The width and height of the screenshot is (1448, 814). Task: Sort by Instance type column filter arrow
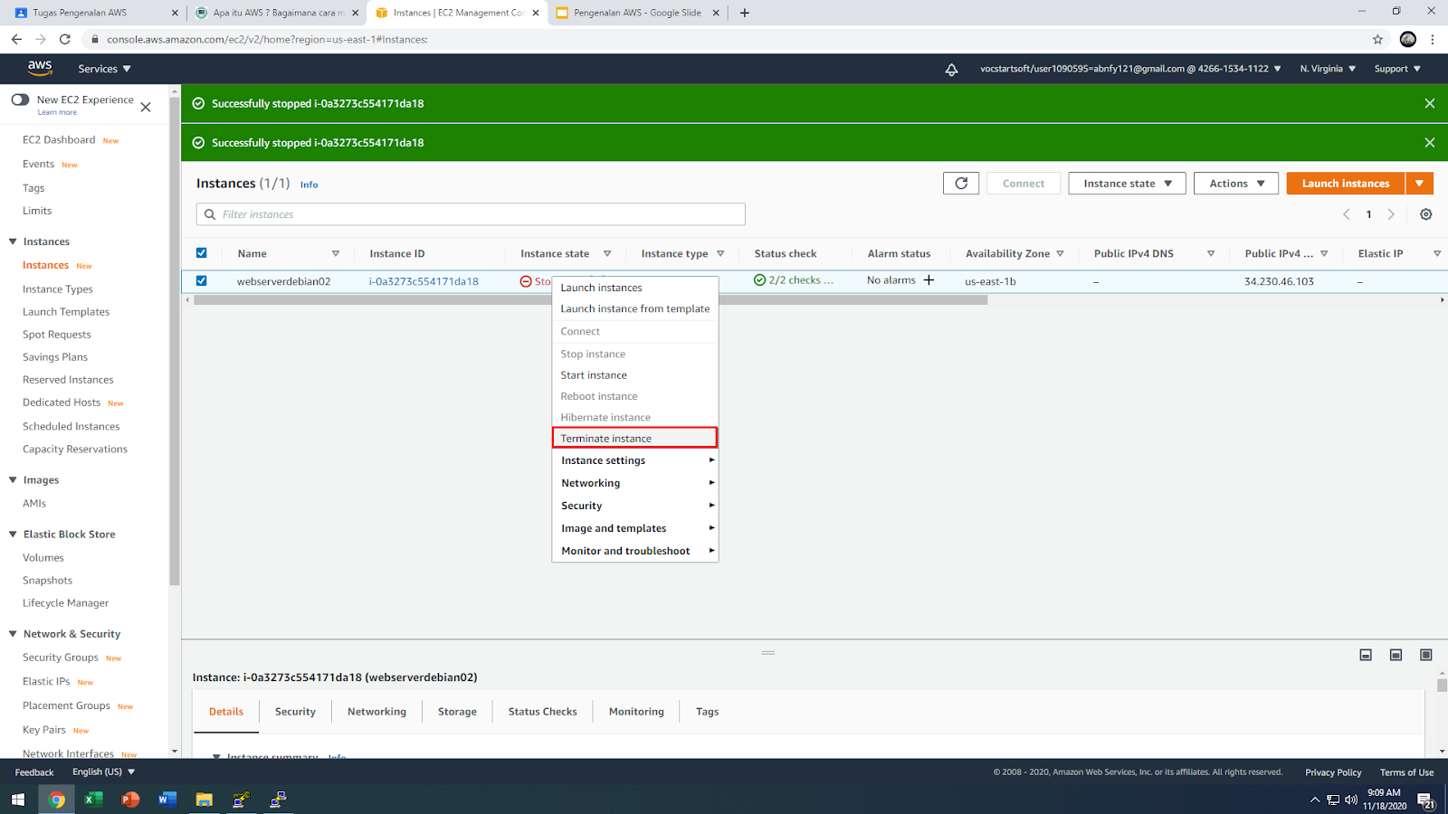pos(720,254)
